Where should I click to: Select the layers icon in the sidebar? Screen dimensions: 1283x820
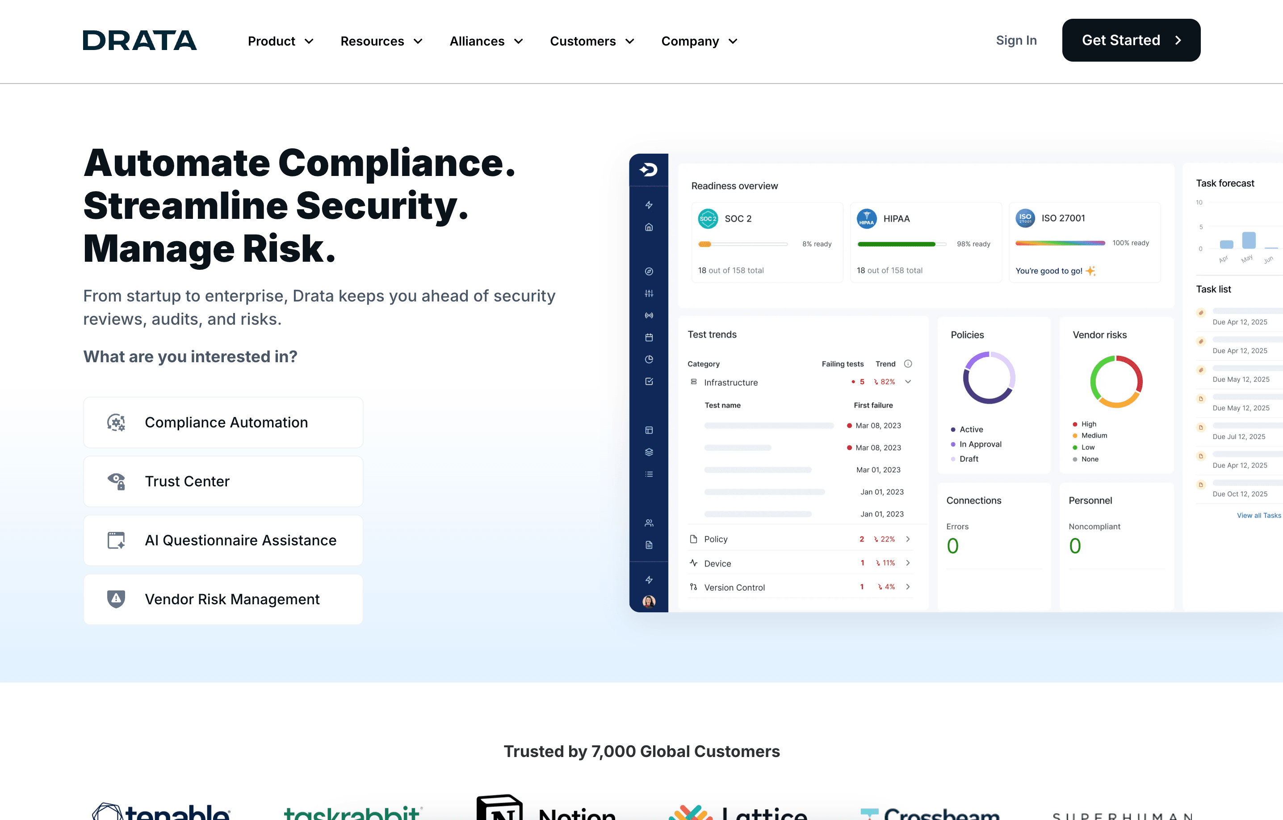tap(649, 452)
